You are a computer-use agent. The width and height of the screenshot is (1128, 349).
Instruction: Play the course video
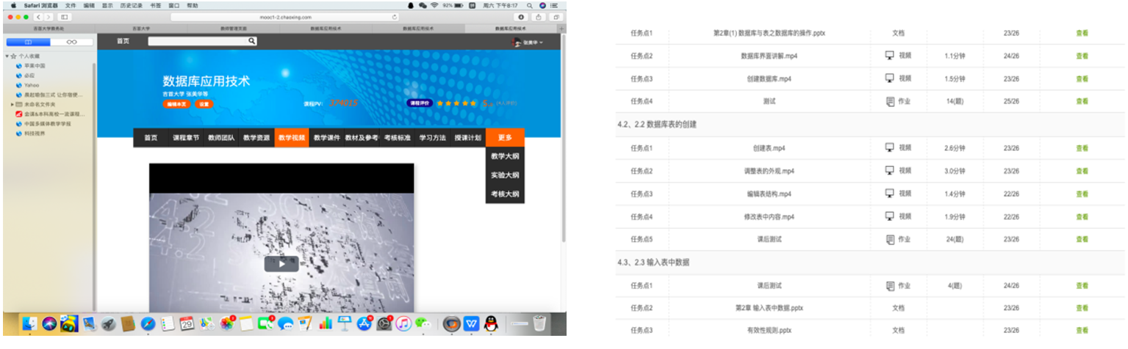281,263
